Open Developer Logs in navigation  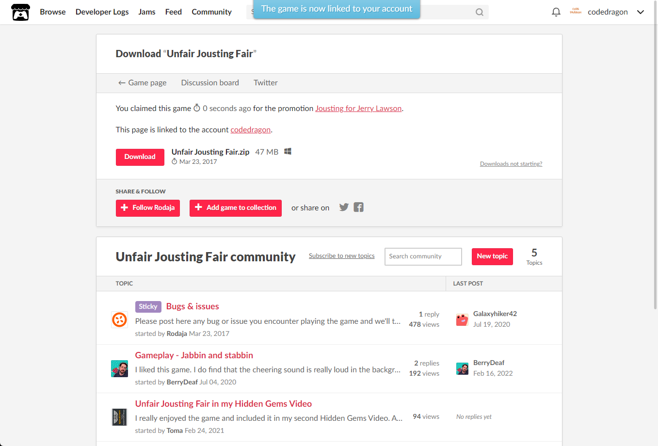102,12
